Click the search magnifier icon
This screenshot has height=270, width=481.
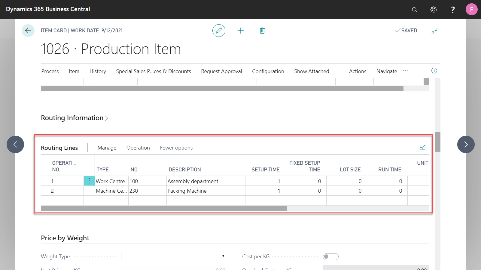414,10
